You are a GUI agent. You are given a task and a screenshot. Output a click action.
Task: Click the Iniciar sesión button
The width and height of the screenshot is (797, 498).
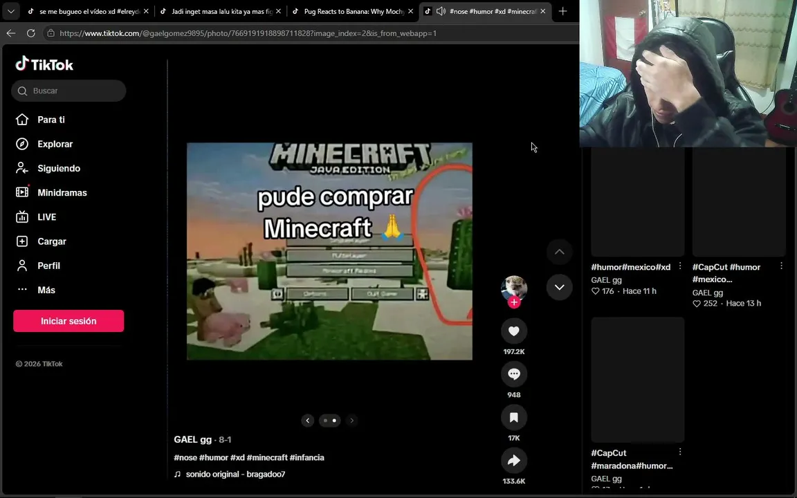click(x=68, y=321)
